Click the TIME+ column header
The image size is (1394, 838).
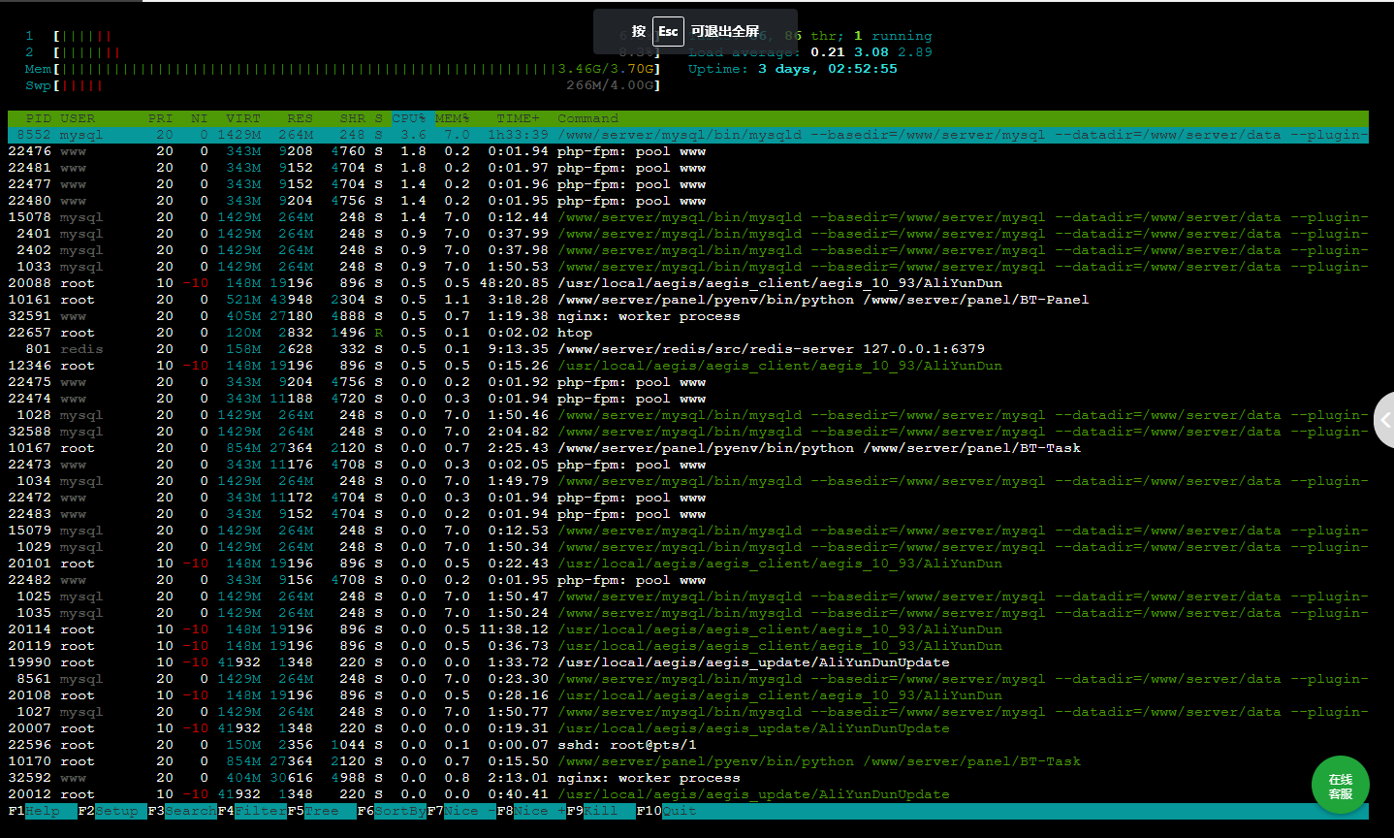[x=518, y=118]
